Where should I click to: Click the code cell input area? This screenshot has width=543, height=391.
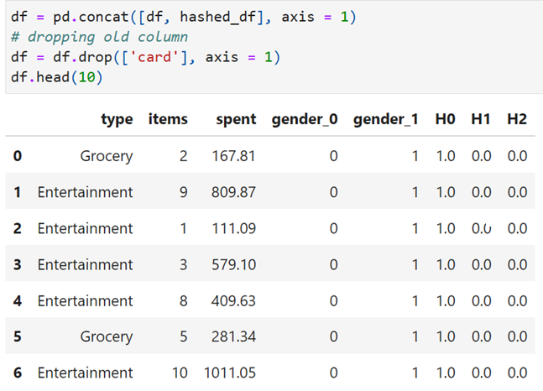click(x=274, y=47)
